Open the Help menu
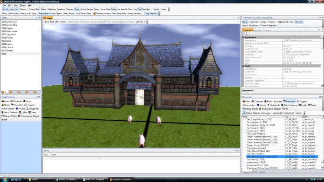The image size is (324, 182). [x=30, y=5]
